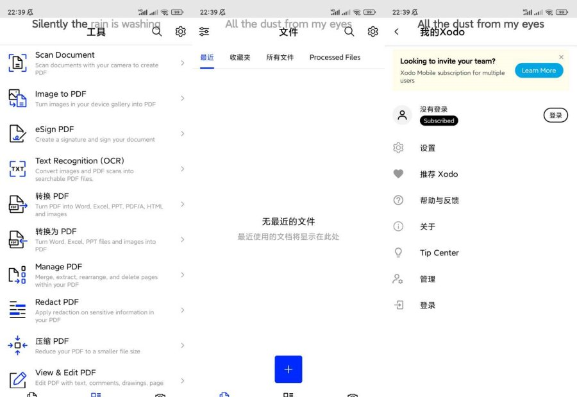This screenshot has width=577, height=397.
Task: Dismiss the invite your team banner
Action: (x=561, y=57)
